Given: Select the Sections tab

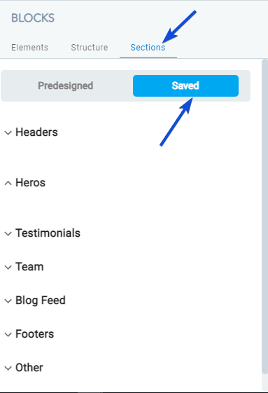Looking at the screenshot, I should [148, 48].
